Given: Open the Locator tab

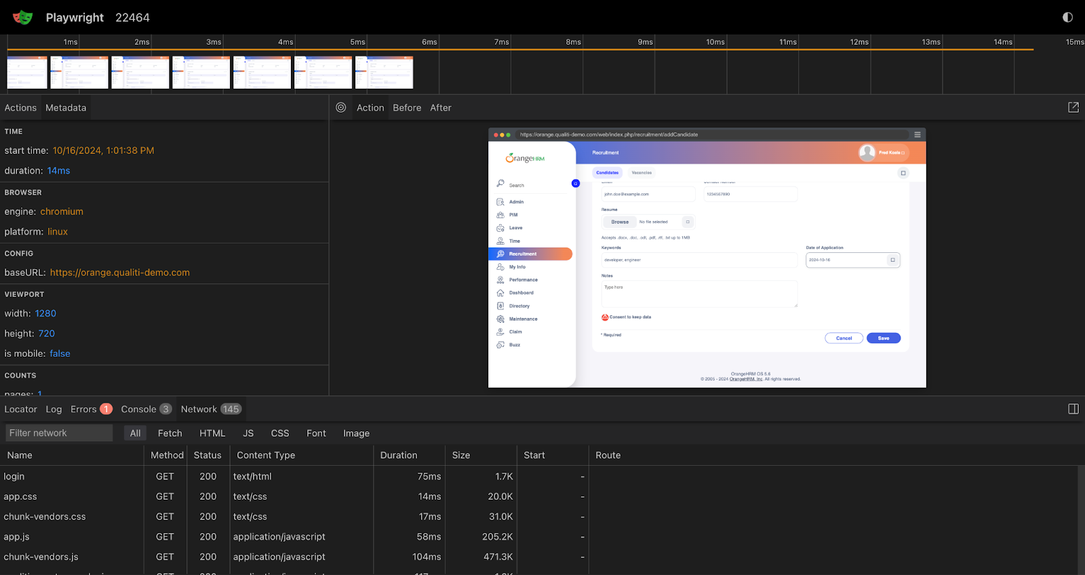Looking at the screenshot, I should click(x=20, y=410).
